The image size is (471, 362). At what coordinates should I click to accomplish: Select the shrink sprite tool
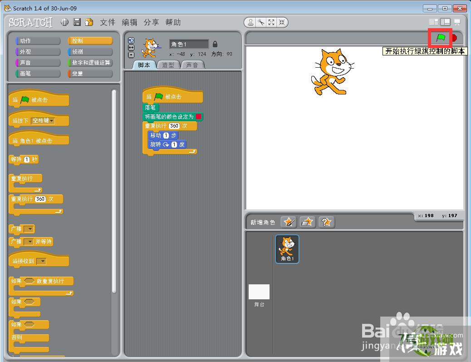click(282, 22)
